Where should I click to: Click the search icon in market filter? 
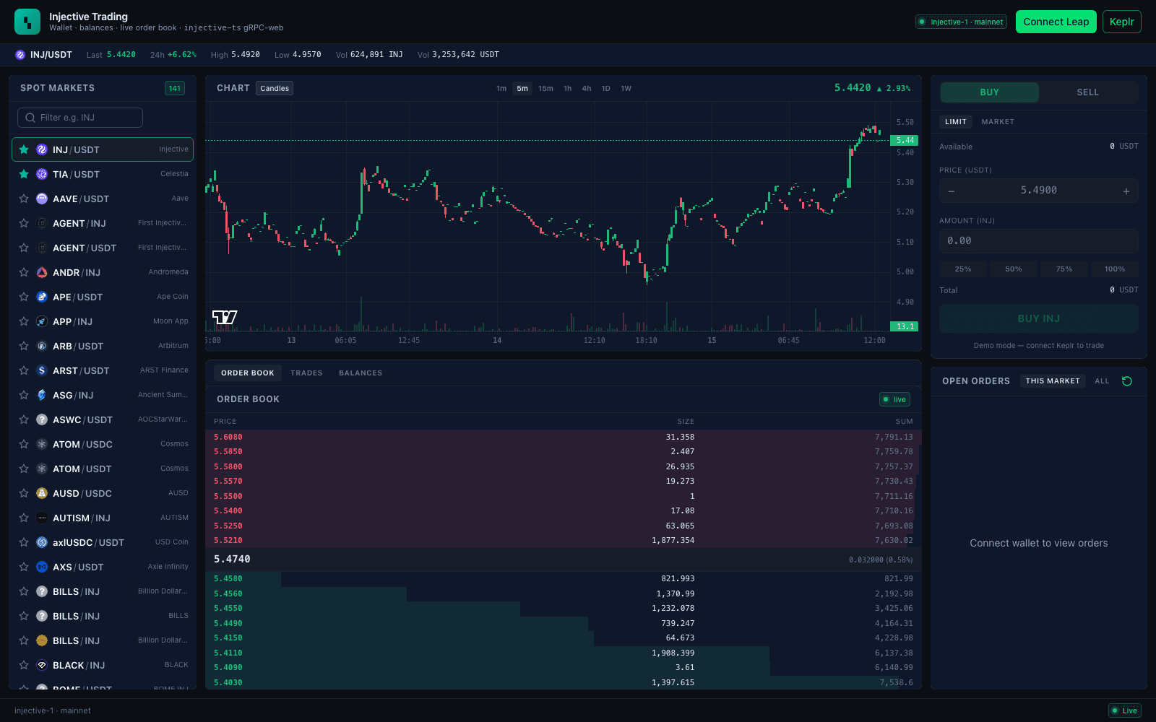(30, 118)
